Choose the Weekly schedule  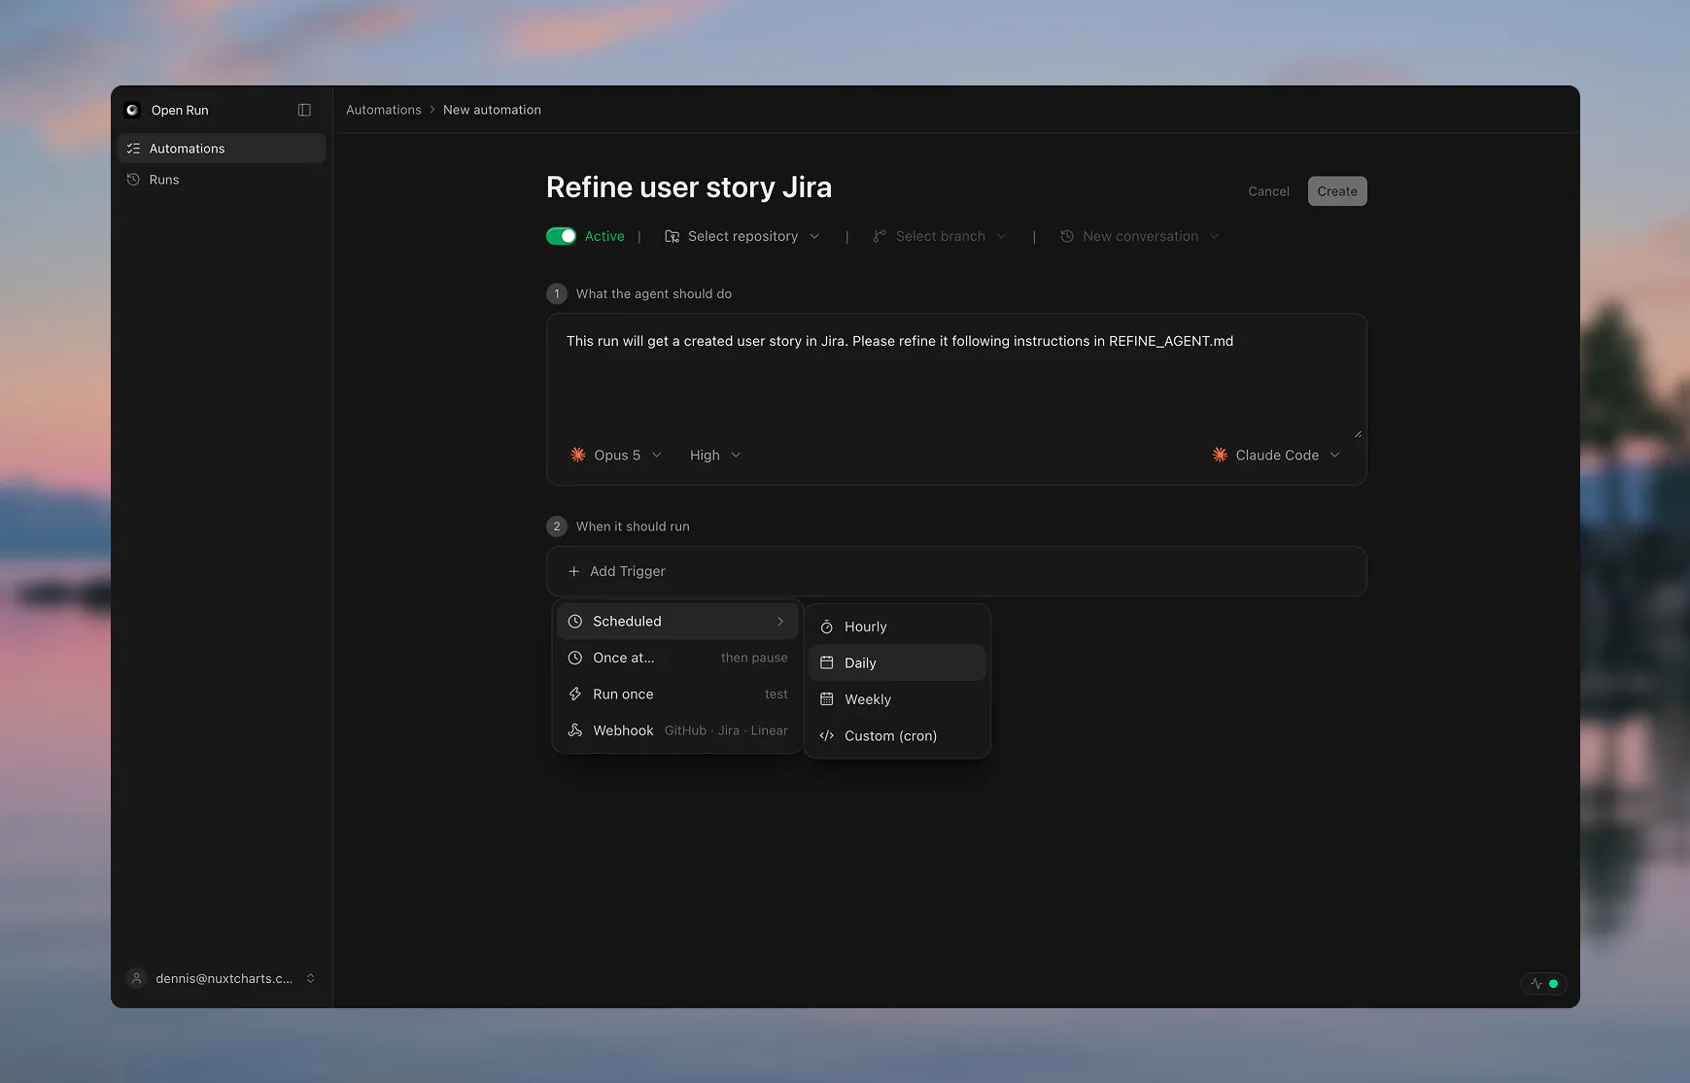897,699
